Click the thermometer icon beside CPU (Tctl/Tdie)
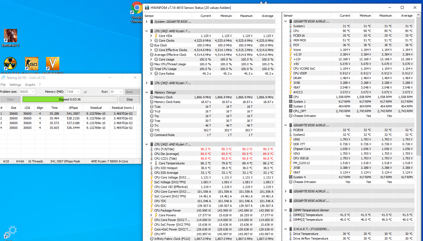The width and height of the screenshot is (423, 241). click(151, 149)
